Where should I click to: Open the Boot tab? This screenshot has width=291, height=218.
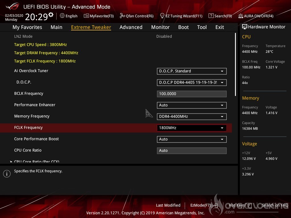[x=183, y=27]
